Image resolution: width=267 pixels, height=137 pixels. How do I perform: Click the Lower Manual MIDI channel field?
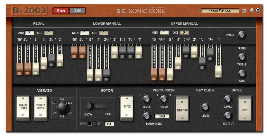click(85, 33)
